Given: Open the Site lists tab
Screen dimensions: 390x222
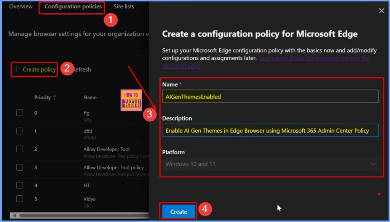Looking at the screenshot, I should 124,6.
